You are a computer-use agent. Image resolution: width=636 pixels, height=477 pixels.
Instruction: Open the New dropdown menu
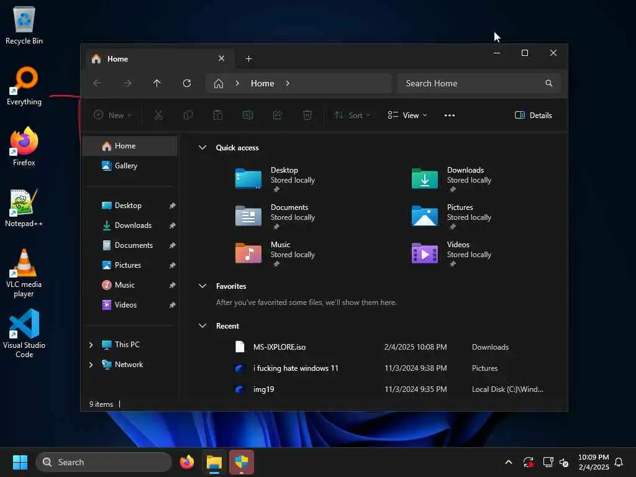pyautogui.click(x=112, y=115)
